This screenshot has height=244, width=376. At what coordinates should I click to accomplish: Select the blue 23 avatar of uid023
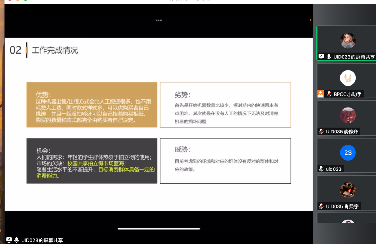point(348,153)
